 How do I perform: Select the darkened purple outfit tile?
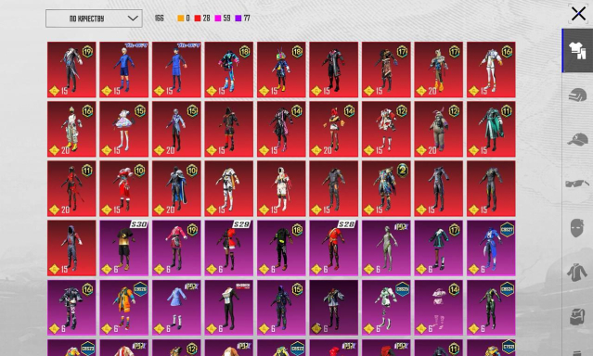[333, 308]
